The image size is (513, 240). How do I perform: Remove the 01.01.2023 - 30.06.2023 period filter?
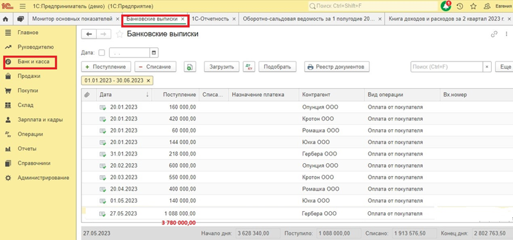[148, 81]
